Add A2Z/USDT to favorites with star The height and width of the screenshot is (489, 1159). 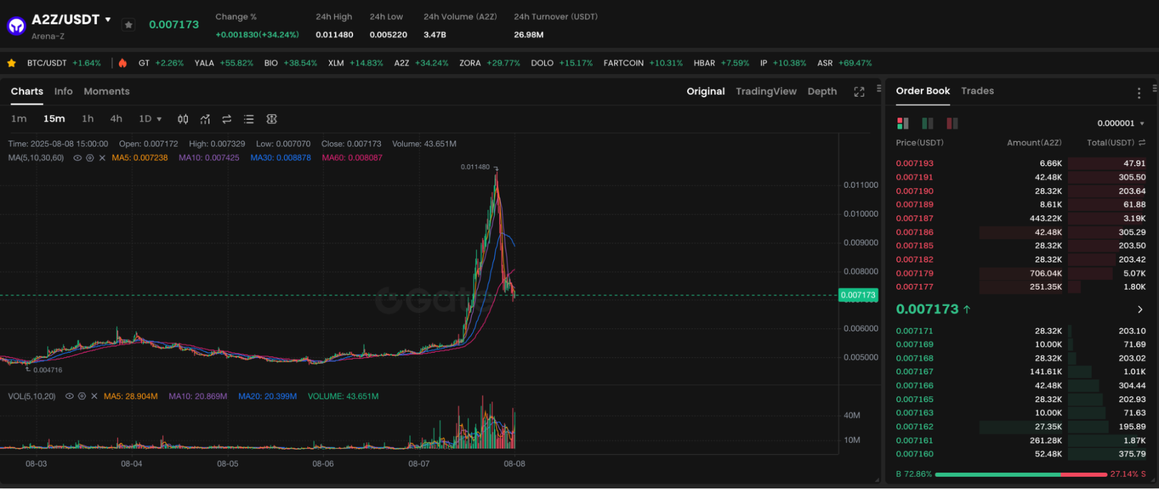click(129, 25)
